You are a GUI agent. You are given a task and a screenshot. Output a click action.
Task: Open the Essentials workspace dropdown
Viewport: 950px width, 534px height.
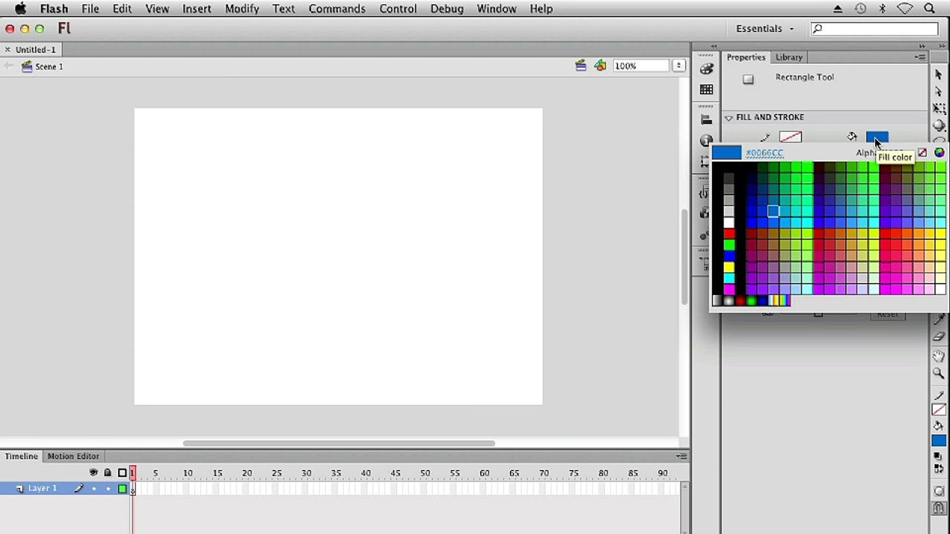coord(764,28)
